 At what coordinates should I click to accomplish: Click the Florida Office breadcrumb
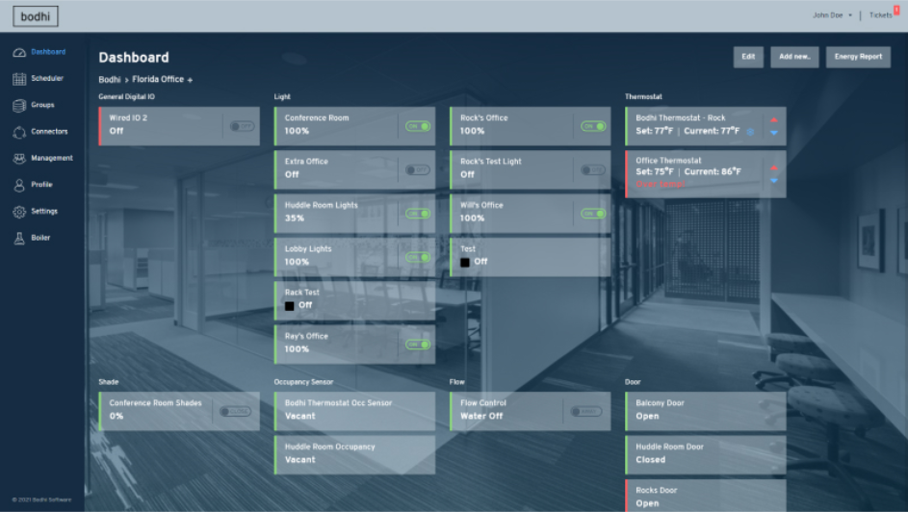click(158, 79)
